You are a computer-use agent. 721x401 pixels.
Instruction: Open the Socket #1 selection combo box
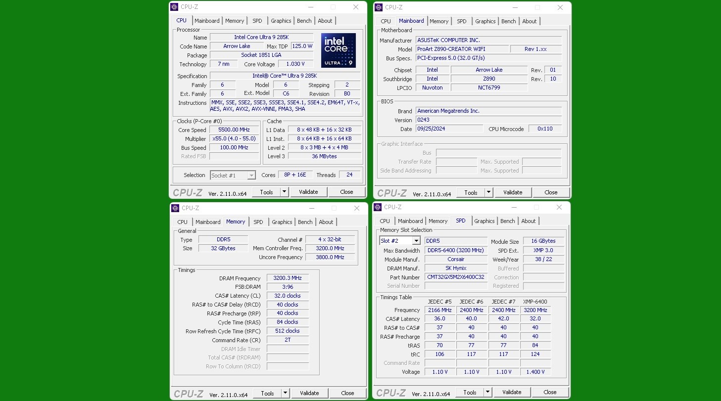(x=233, y=175)
